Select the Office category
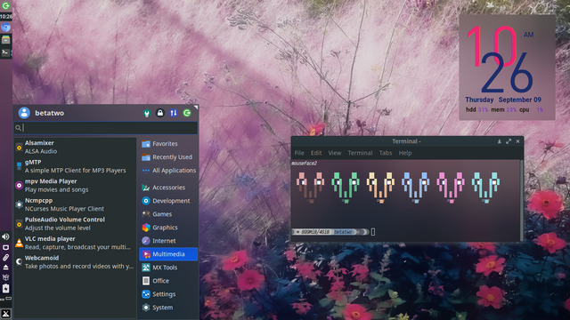The height and width of the screenshot is (320, 570). coord(168,281)
